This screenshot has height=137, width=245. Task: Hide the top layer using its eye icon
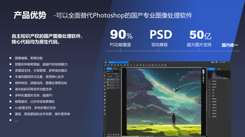click(x=120, y=79)
